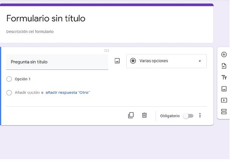Click the Obligatorio label
235x163 pixels.
point(170,116)
